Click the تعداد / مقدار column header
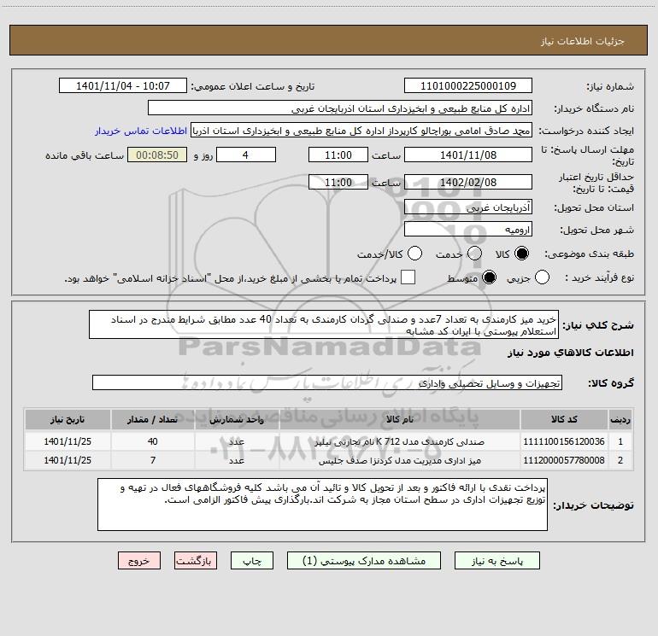658x636 pixels. [x=153, y=419]
